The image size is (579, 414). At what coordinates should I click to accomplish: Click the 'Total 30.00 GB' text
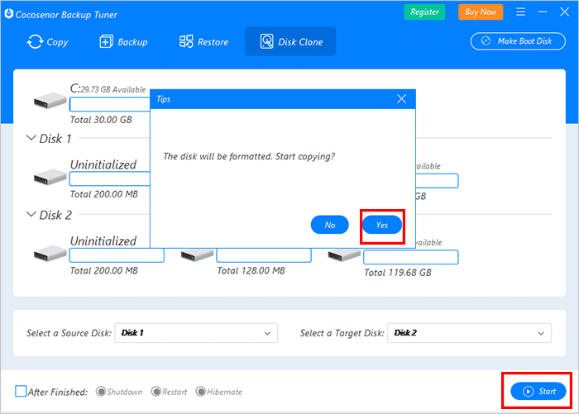click(x=101, y=120)
